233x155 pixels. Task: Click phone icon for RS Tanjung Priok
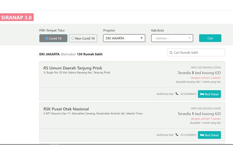pos(177,94)
